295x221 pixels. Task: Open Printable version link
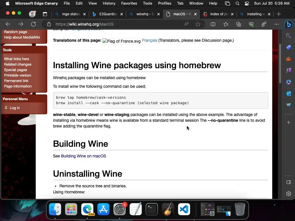(x=18, y=75)
